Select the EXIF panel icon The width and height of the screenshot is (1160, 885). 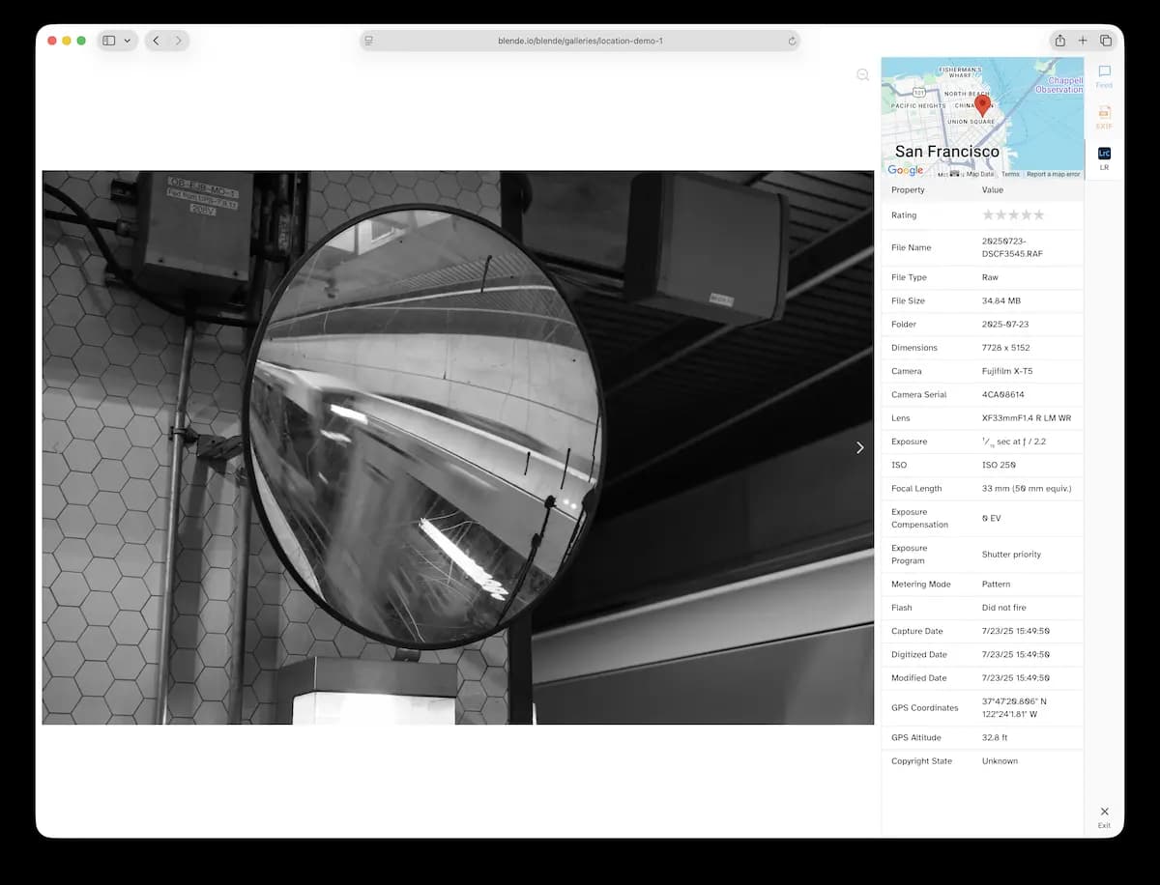(1103, 116)
